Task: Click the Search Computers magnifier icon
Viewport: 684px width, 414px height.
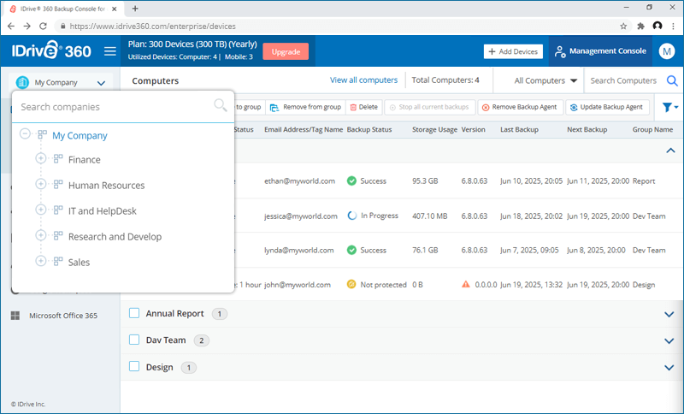Action: (672, 80)
